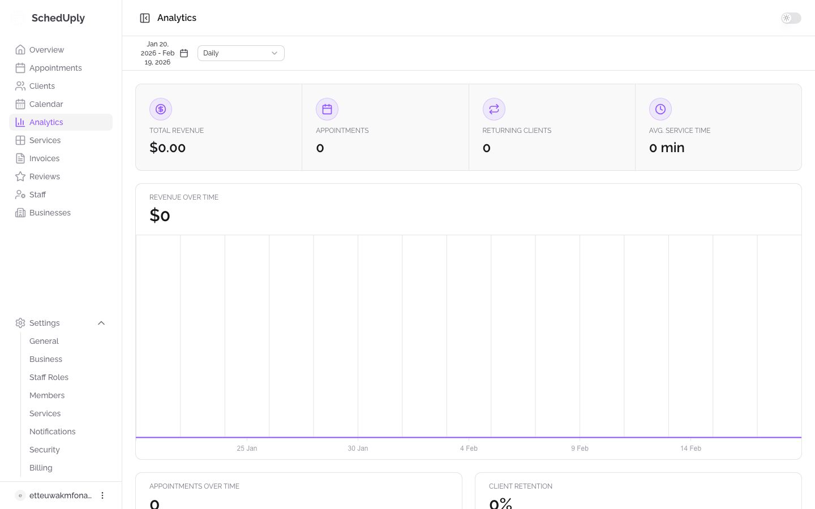815x509 pixels.
Task: Open Staff Roles settings
Action: click(49, 377)
